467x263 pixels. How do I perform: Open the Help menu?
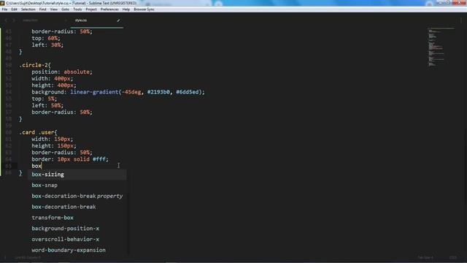tap(126, 9)
